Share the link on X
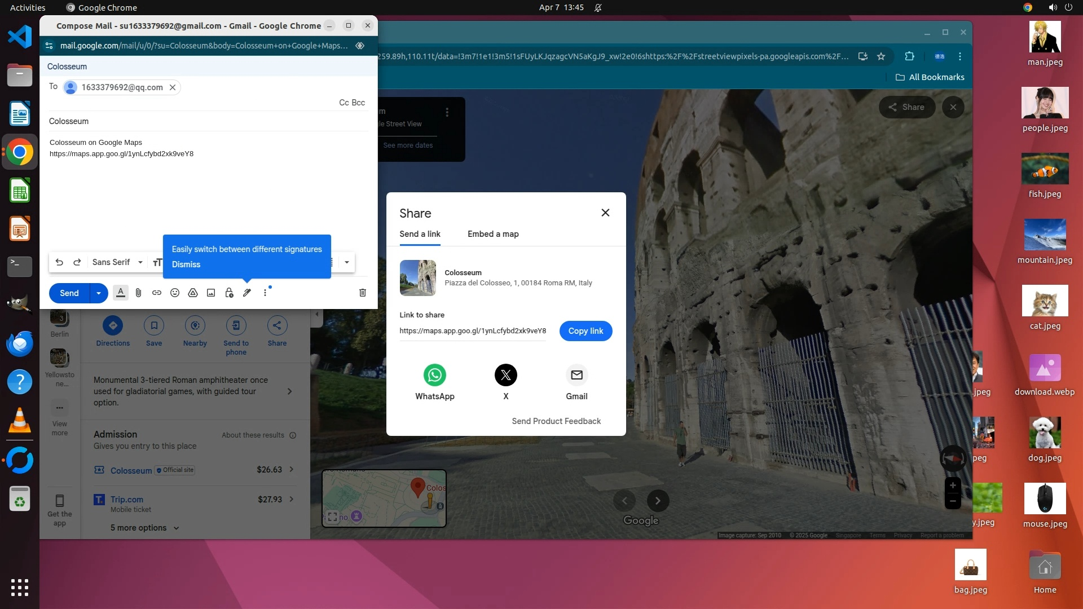 click(x=505, y=375)
